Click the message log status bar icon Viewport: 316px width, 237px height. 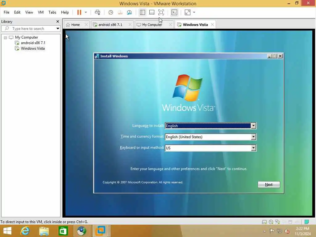point(307,222)
